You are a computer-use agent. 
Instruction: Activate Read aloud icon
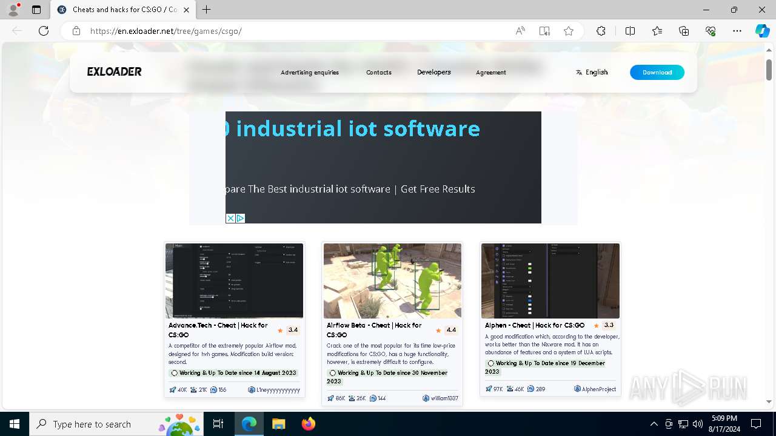click(x=520, y=31)
